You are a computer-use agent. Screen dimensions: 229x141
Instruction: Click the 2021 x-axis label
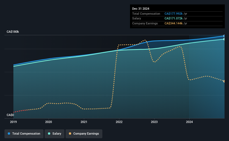click(84, 122)
